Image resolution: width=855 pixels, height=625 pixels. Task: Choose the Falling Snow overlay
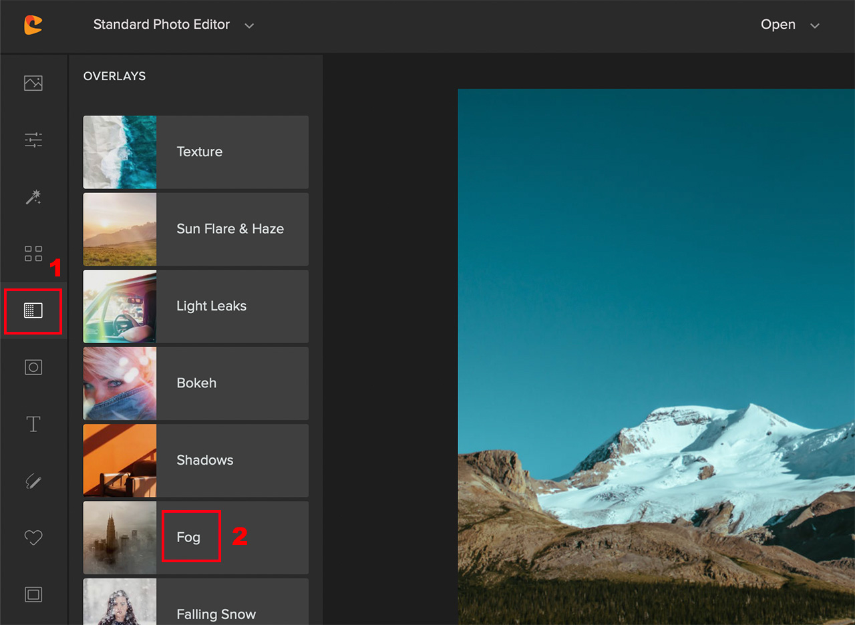(x=196, y=614)
